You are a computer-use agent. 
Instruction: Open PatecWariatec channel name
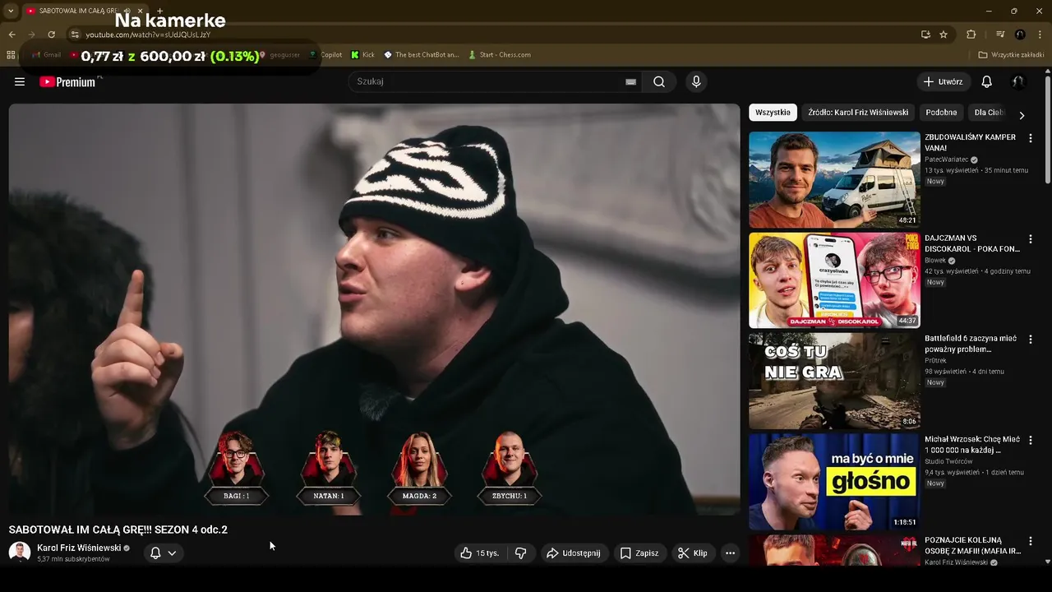946,160
